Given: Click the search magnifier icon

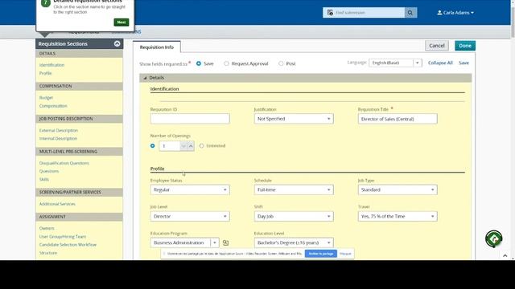Looking at the screenshot, I should 410,13.
